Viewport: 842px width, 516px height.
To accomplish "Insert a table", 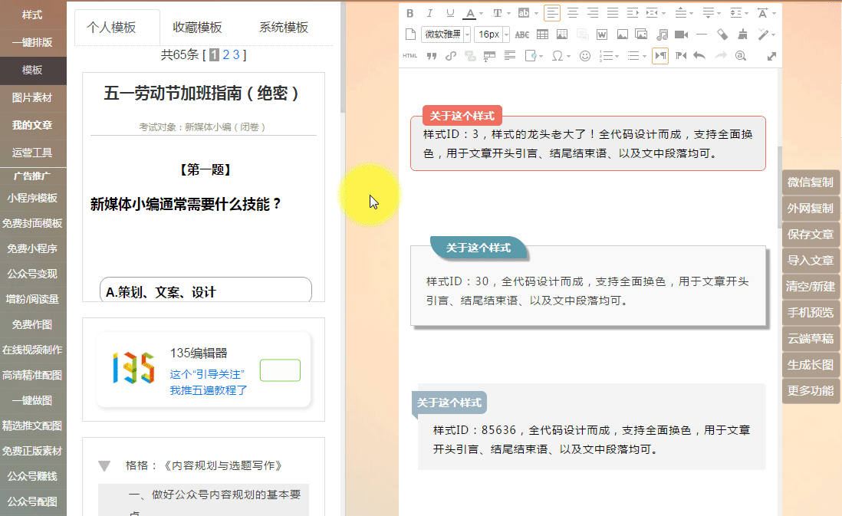I will (542, 35).
